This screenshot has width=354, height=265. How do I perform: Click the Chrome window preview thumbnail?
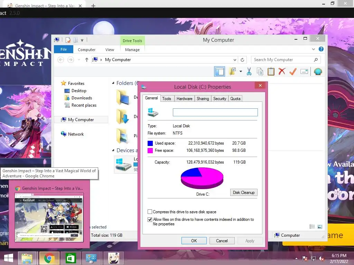[49, 217]
